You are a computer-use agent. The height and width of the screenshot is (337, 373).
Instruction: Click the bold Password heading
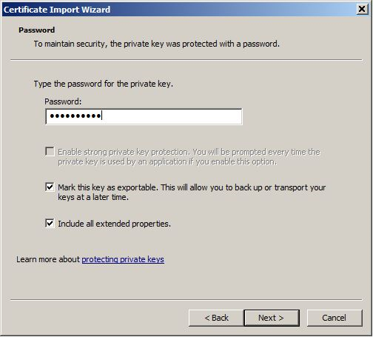coord(37,30)
